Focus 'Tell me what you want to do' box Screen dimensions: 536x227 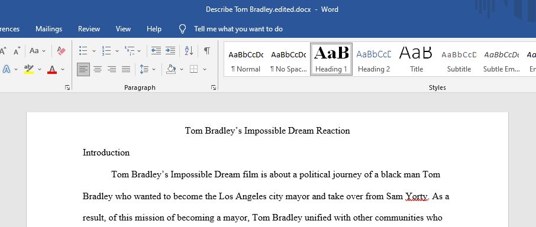(x=238, y=29)
